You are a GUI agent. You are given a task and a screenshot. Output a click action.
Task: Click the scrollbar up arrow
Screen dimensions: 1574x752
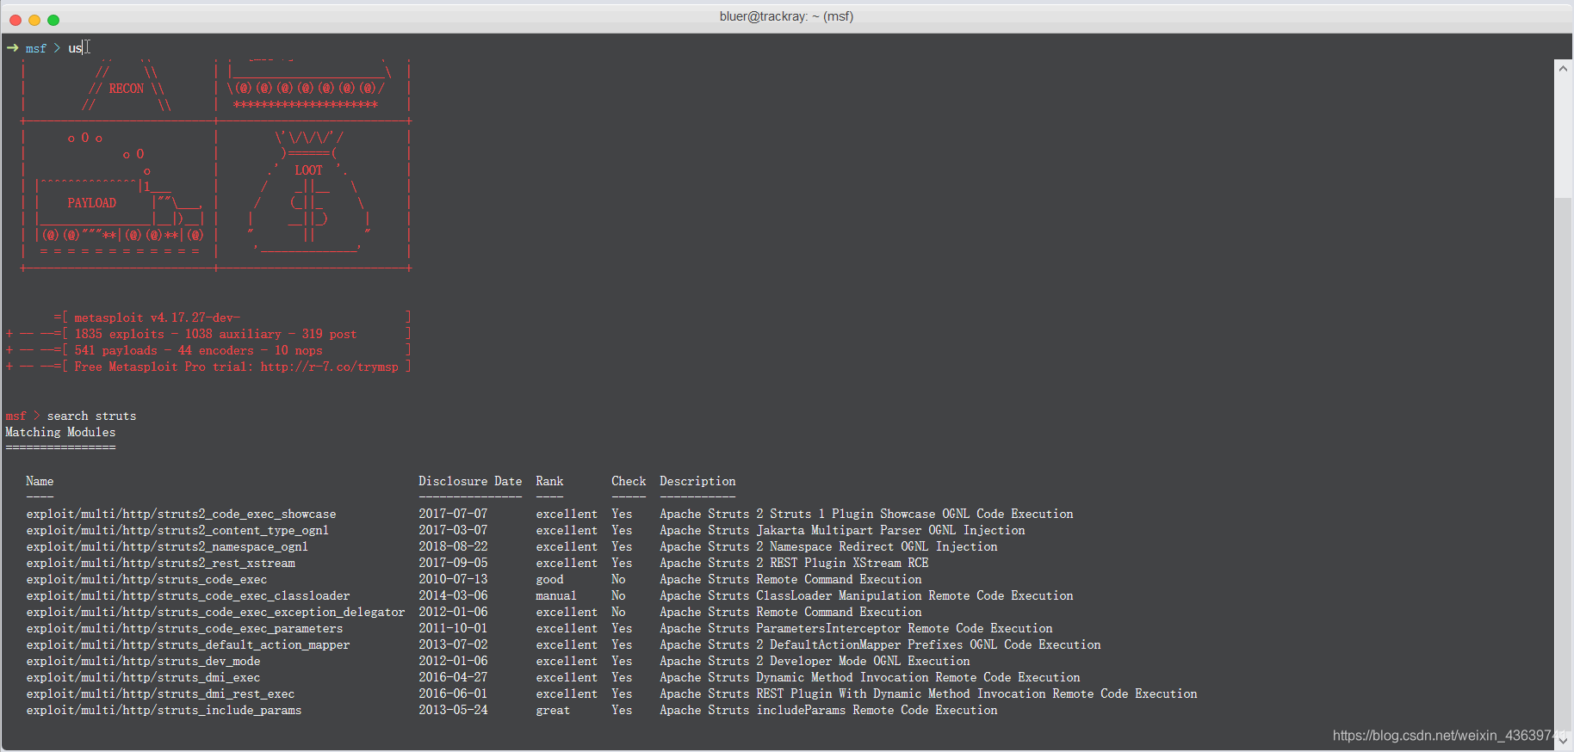(1563, 68)
